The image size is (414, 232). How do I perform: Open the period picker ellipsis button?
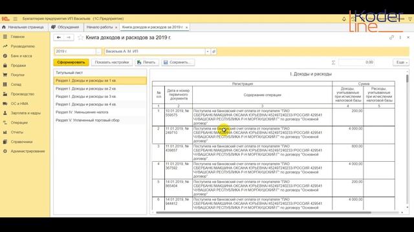coord(98,52)
